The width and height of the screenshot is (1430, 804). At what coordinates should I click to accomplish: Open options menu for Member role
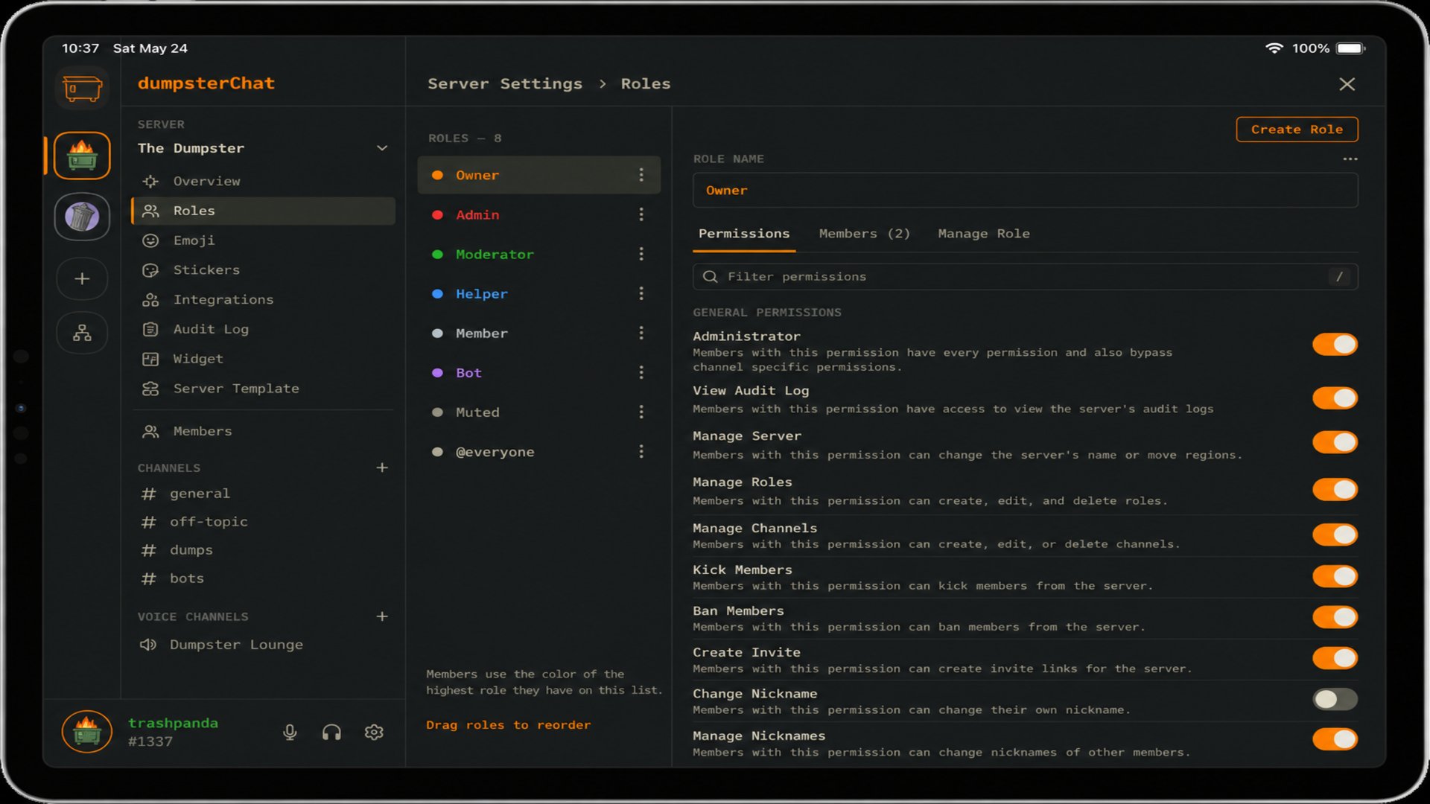click(x=641, y=333)
